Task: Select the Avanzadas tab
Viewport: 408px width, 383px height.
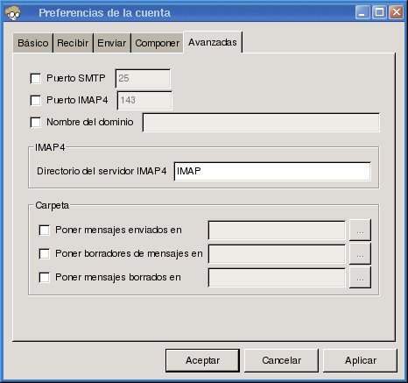Action: pyautogui.click(x=213, y=42)
